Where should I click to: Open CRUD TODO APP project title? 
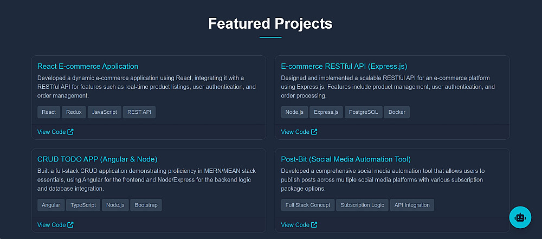[x=97, y=159]
